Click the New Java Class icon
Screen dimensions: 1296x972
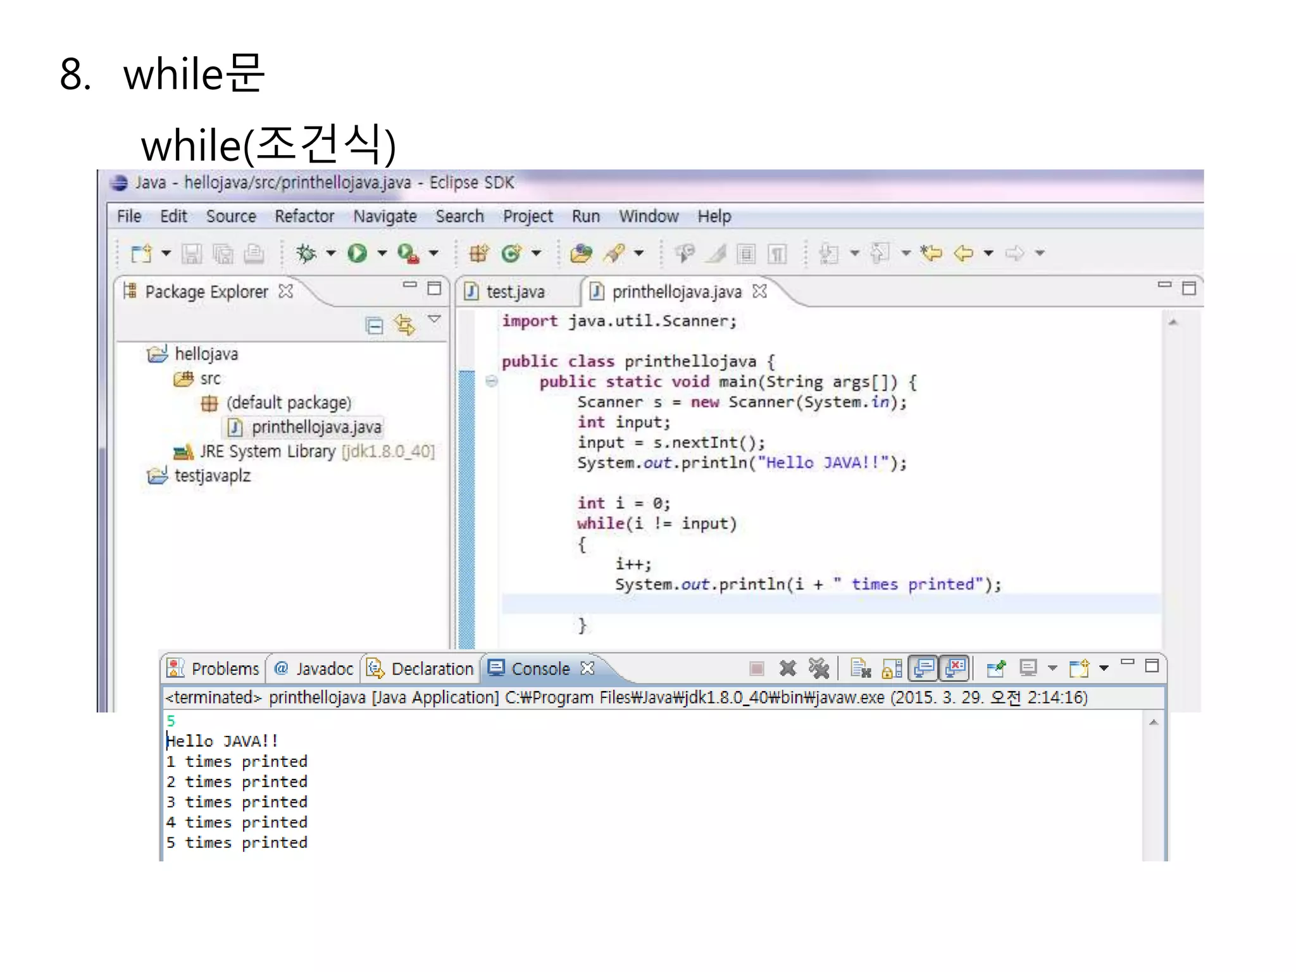(x=511, y=254)
